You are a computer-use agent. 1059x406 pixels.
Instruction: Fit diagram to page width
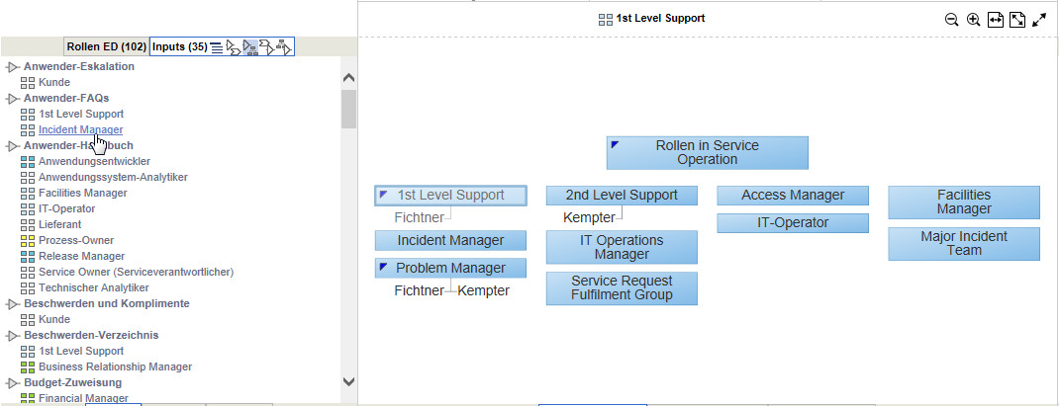coord(996,20)
